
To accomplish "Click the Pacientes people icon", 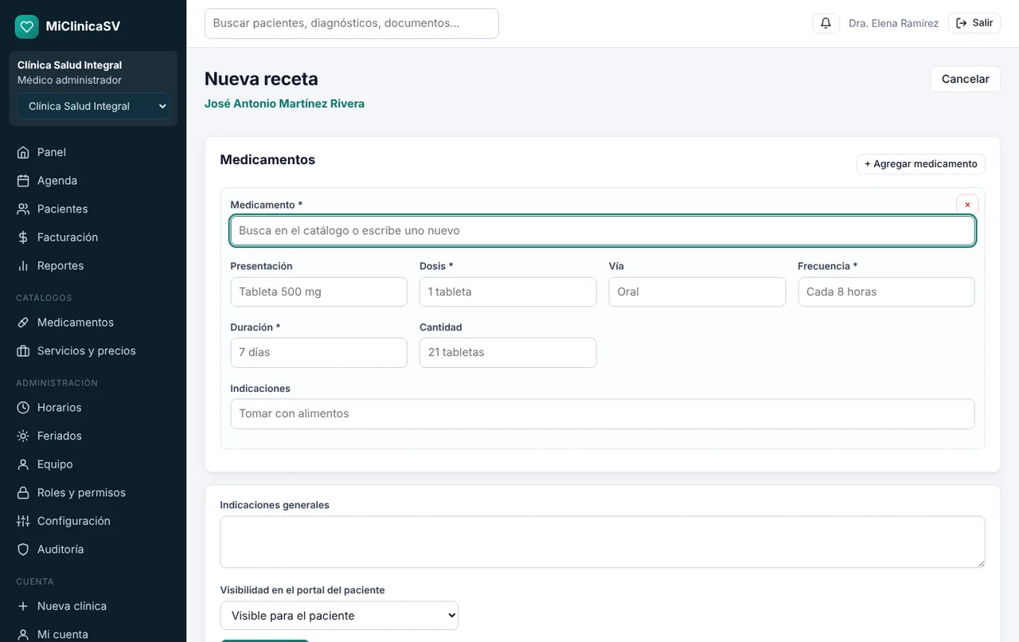I will [23, 209].
